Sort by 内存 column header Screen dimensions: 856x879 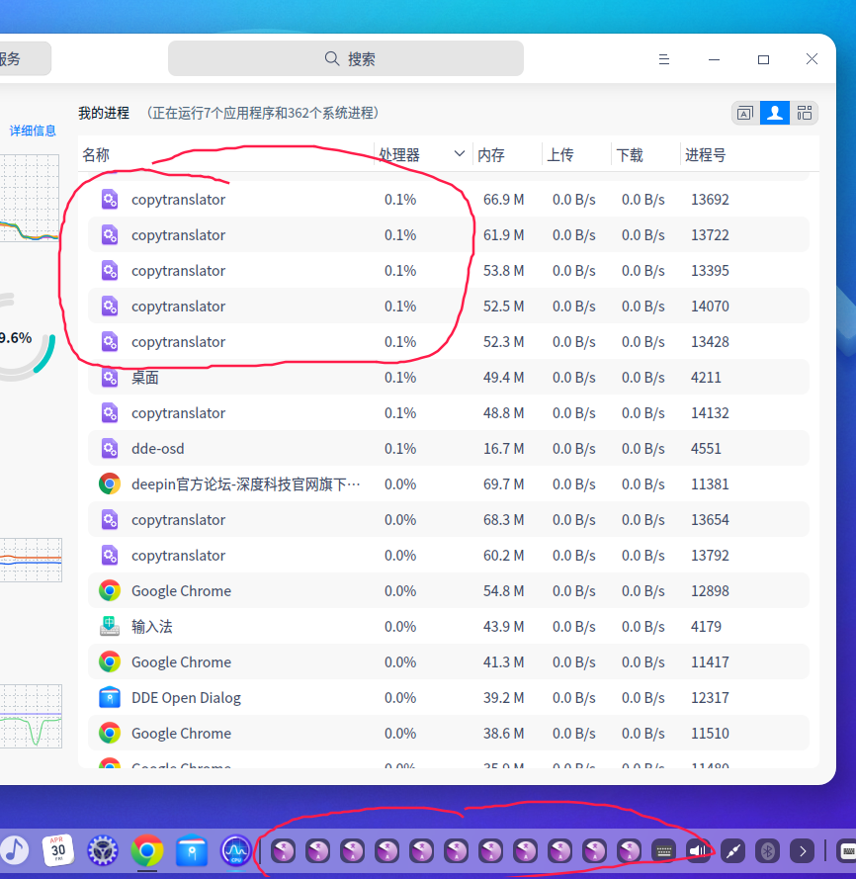(507, 154)
